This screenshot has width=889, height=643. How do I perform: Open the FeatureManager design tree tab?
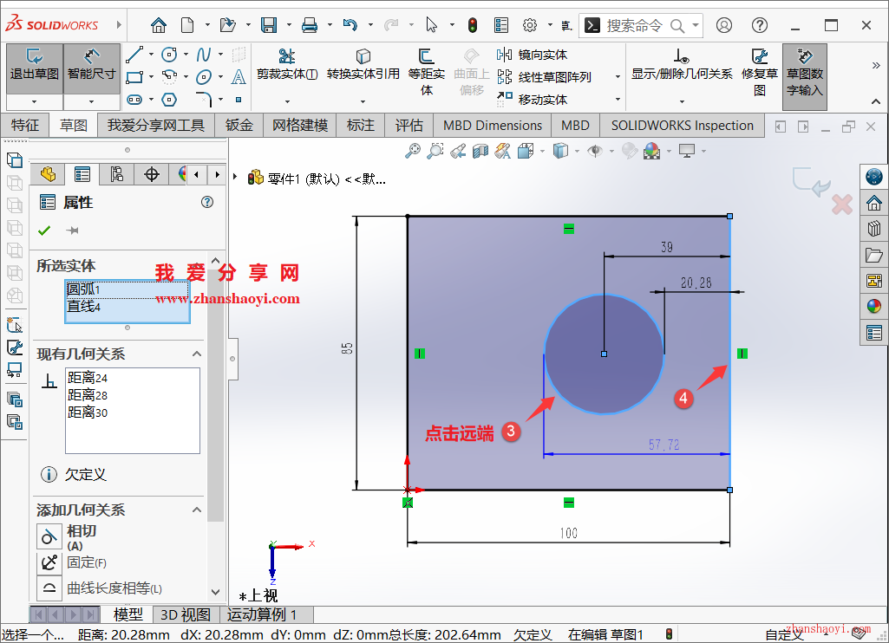click(x=49, y=174)
